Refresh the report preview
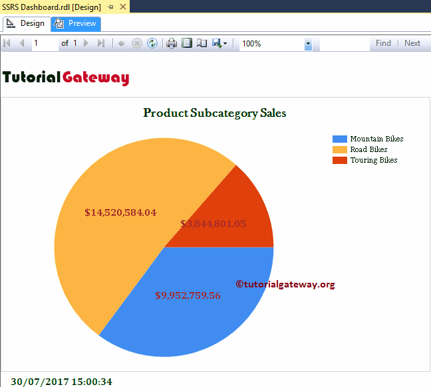Screen dimensions: 431x387 (x=152, y=43)
